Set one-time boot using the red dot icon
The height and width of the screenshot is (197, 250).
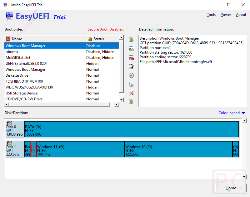(131, 75)
